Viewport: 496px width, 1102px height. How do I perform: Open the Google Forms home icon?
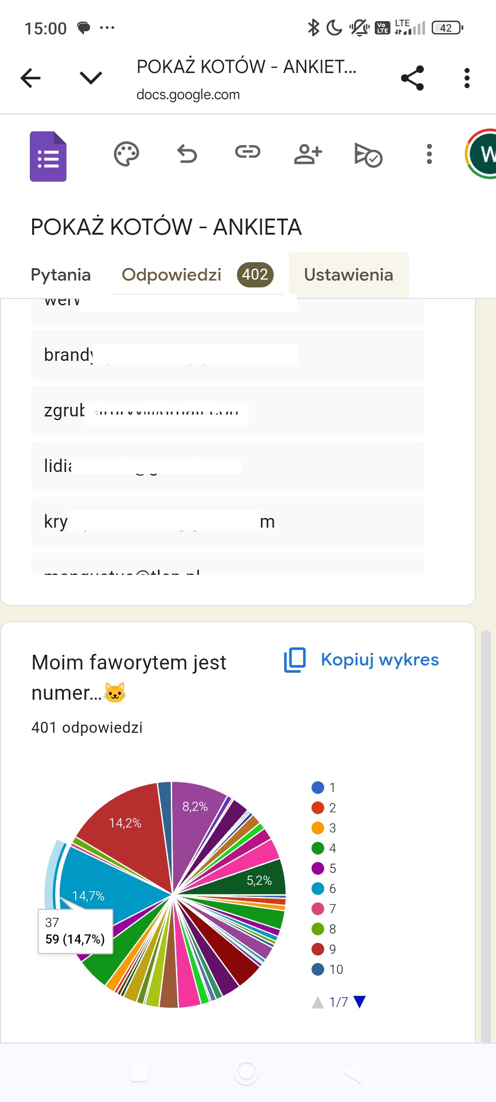tap(48, 157)
